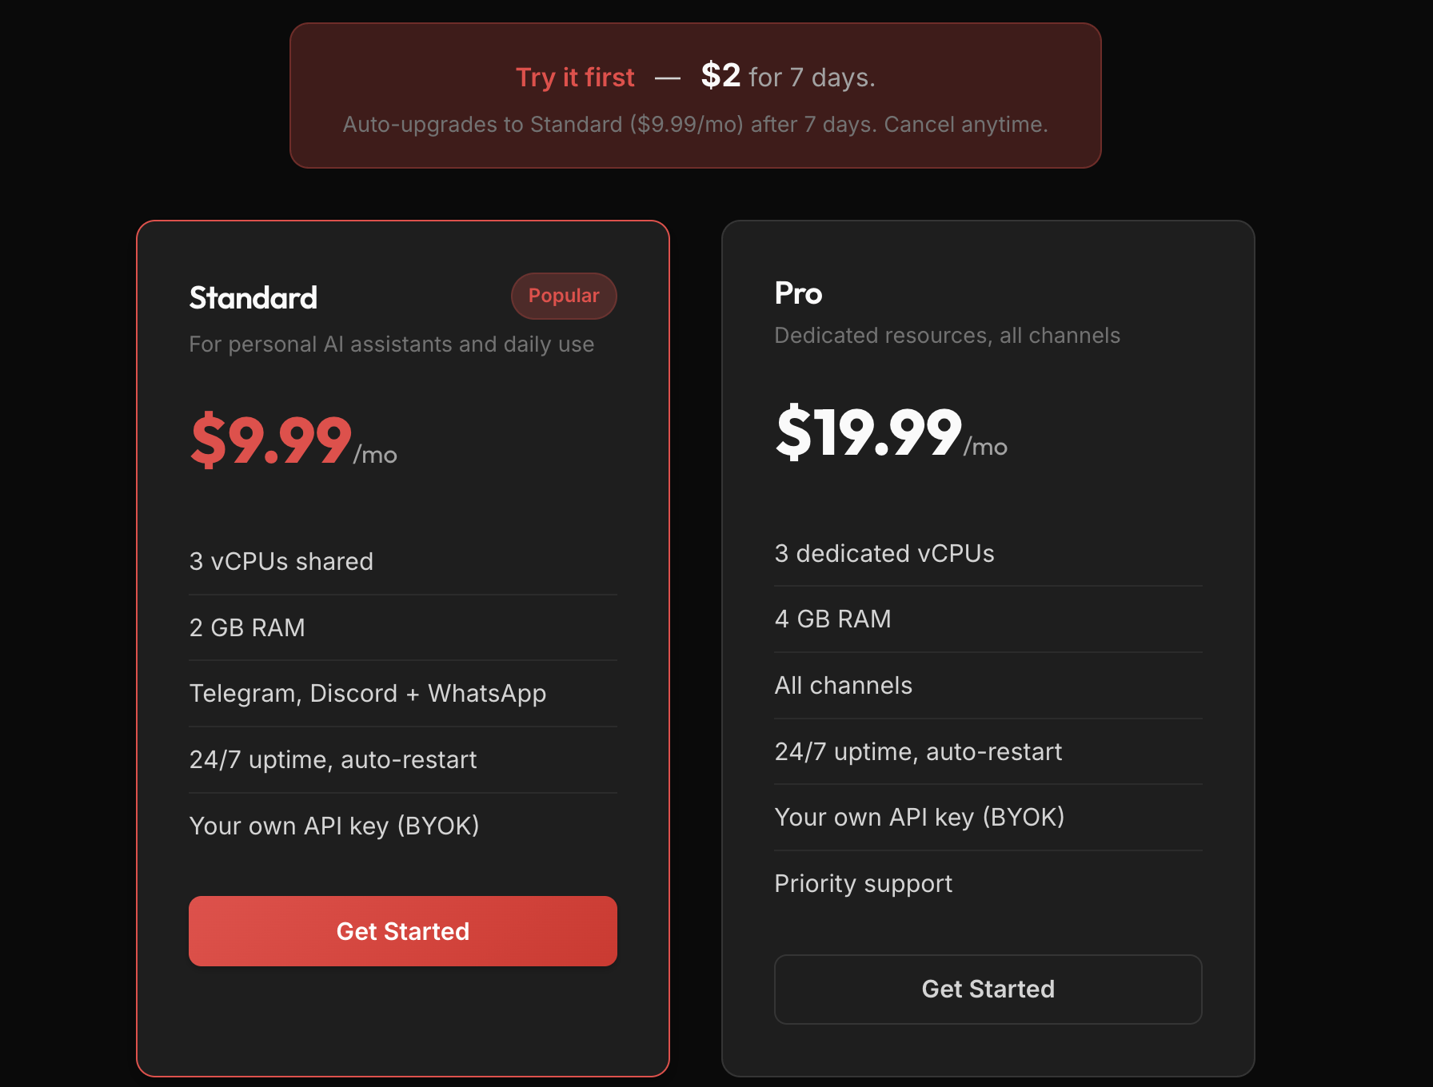Click 'Your own API key (BYOK)' under Standard
1433x1087 pixels.
click(x=333, y=826)
